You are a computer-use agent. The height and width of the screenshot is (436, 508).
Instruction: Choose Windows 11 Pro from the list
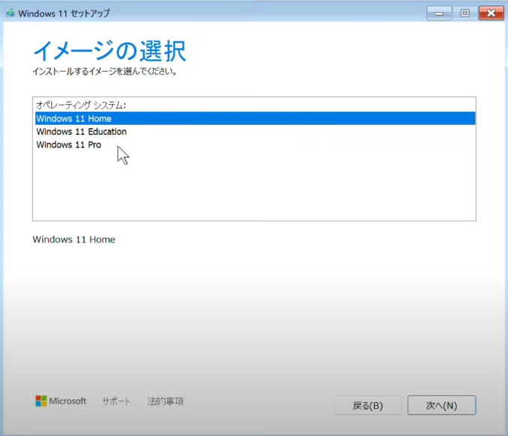click(255, 145)
